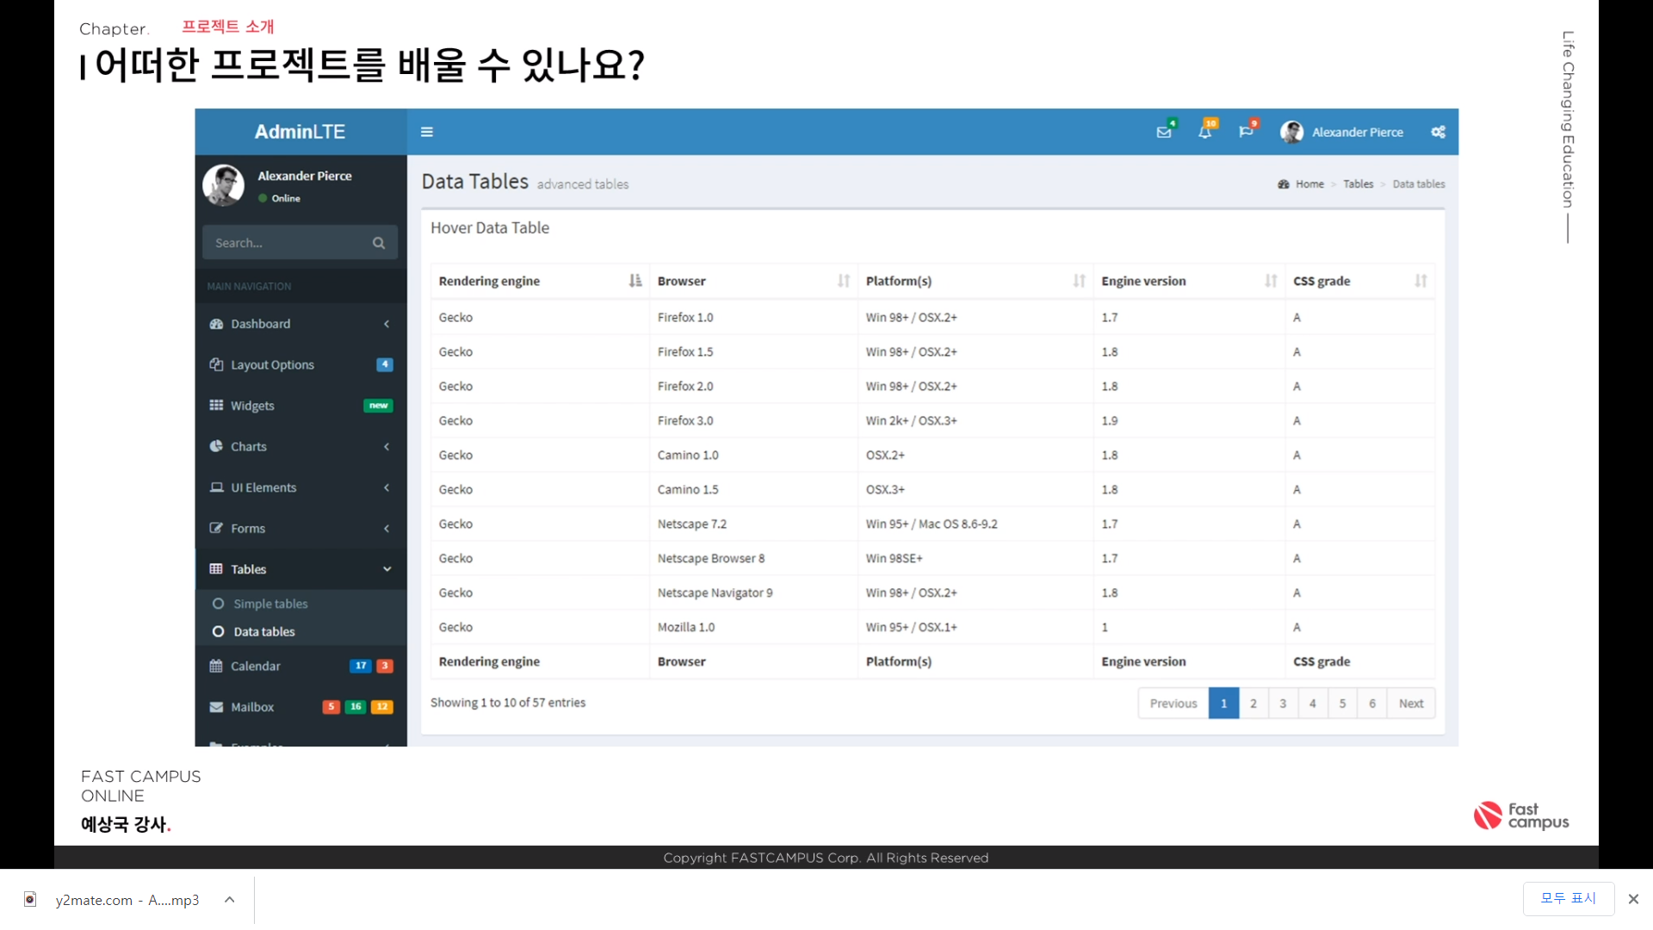Image resolution: width=1653 pixels, height=930 pixels.
Task: Sort by Browser column sort icon
Action: [x=843, y=281]
